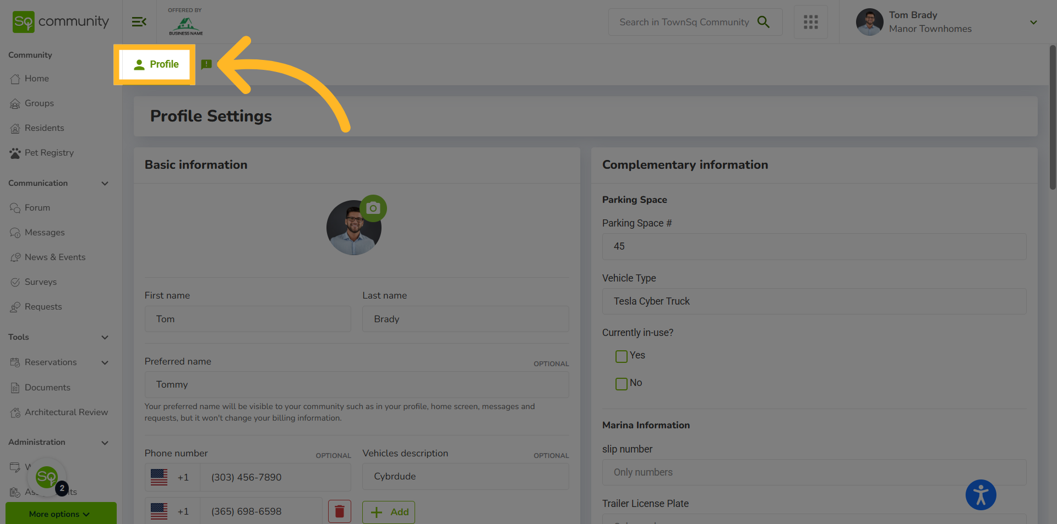Open the accessibility widget
This screenshot has height=524, width=1057.
click(981, 495)
